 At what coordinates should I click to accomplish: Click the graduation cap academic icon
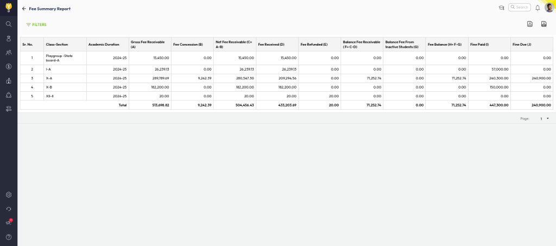[x=501, y=8]
